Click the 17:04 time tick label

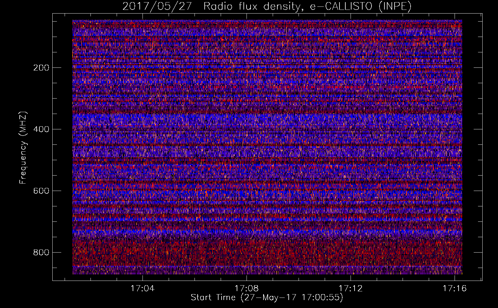143,289
